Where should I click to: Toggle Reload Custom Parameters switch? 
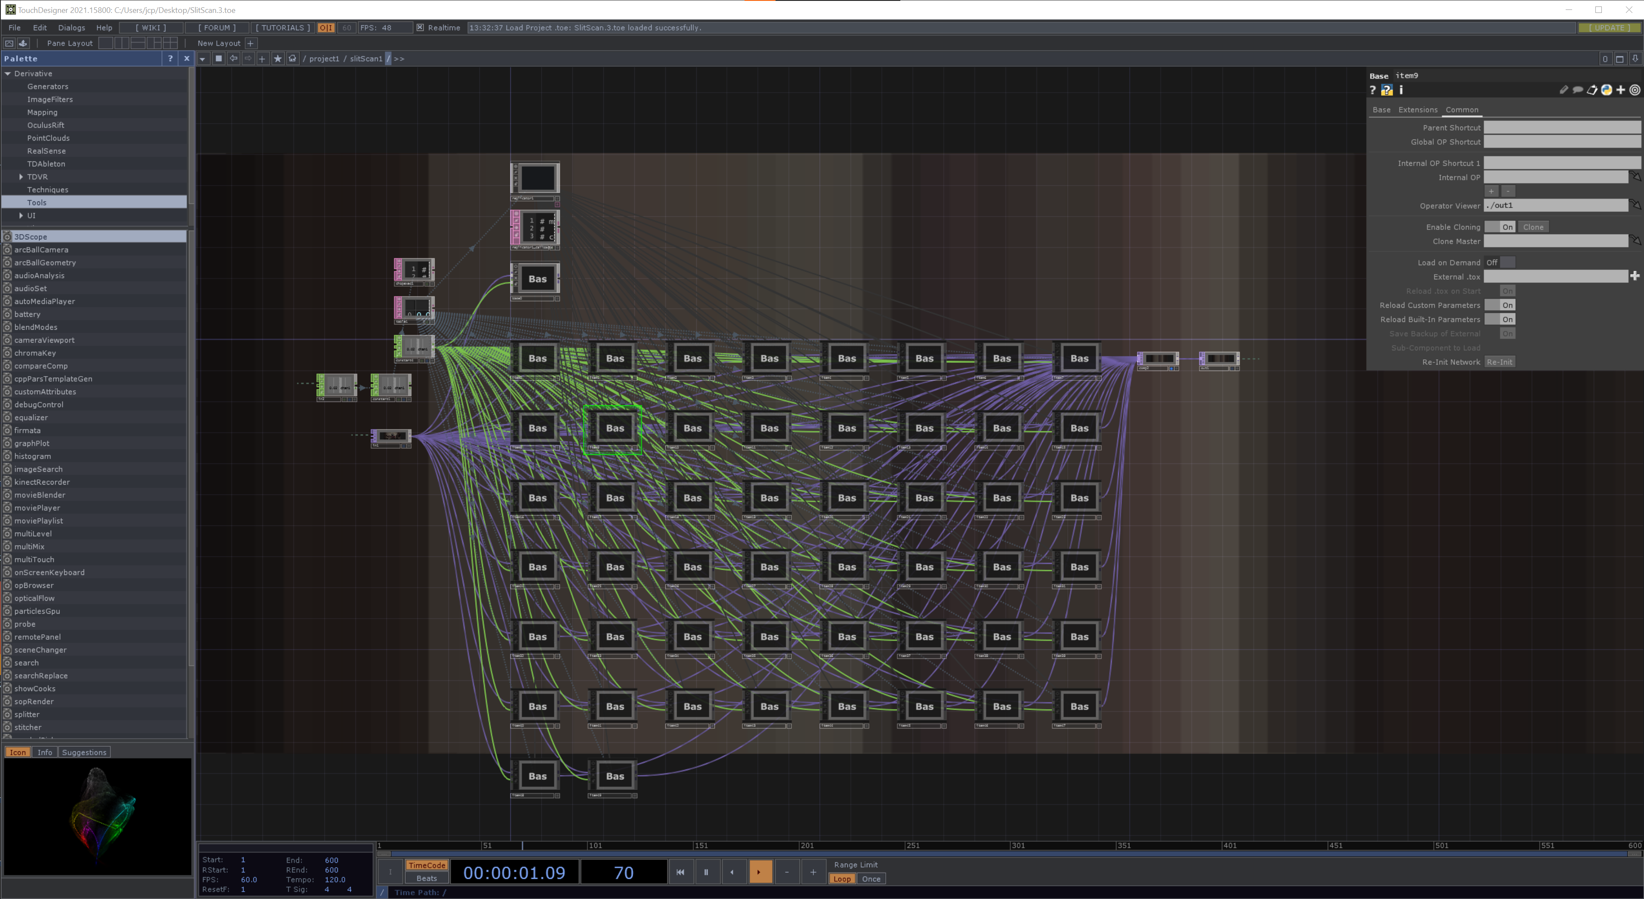(x=1499, y=305)
